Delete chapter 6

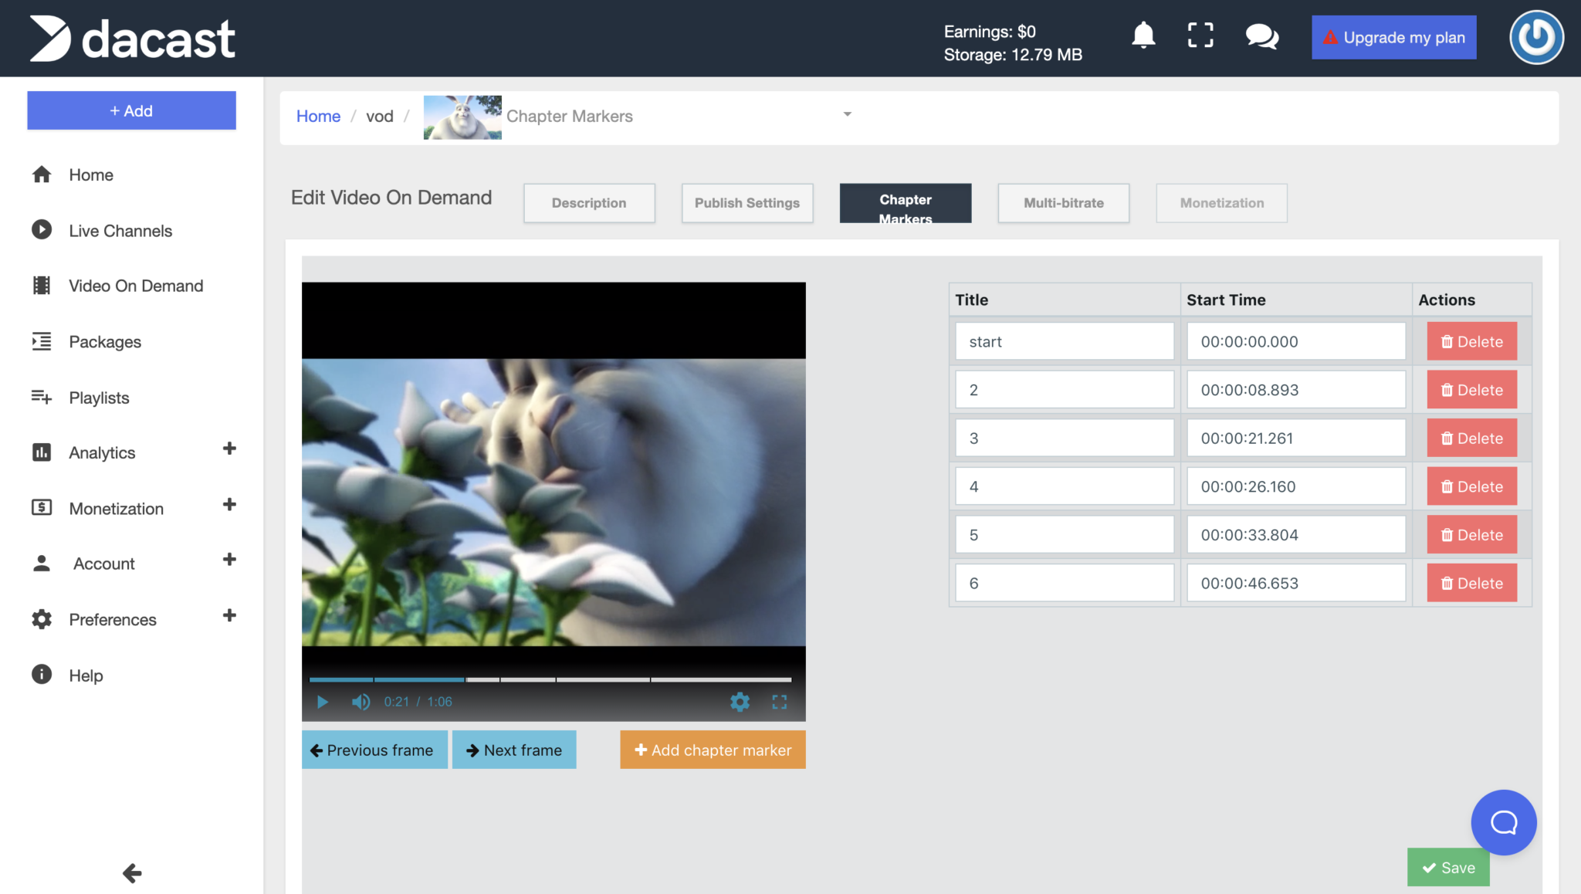[1471, 583]
